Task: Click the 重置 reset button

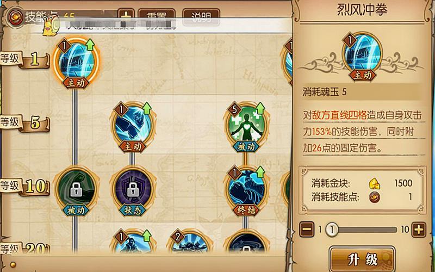Action: point(157,17)
